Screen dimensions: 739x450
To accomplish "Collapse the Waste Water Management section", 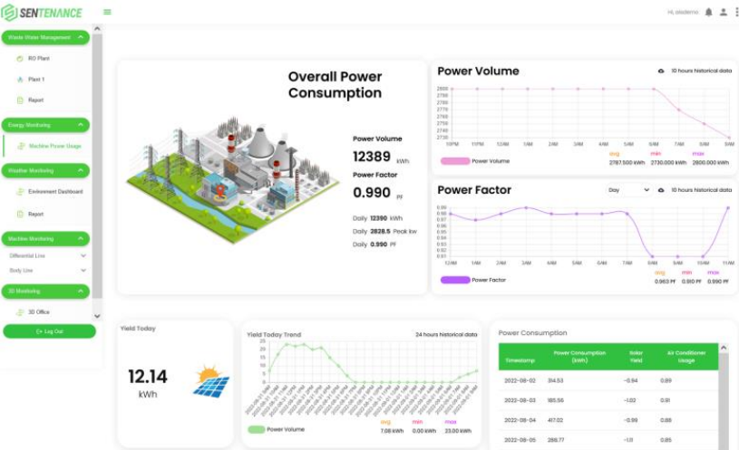I will [82, 37].
